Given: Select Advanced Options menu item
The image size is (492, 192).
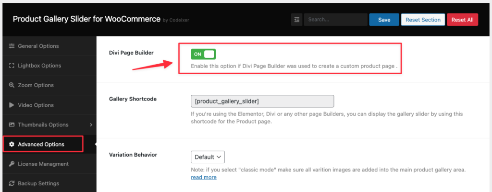Looking at the screenshot, I should click(x=49, y=144).
